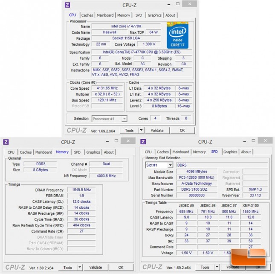The image size is (275, 274).
Task: Expand the Tools arrow in the SPD window
Action: pos(217,267)
